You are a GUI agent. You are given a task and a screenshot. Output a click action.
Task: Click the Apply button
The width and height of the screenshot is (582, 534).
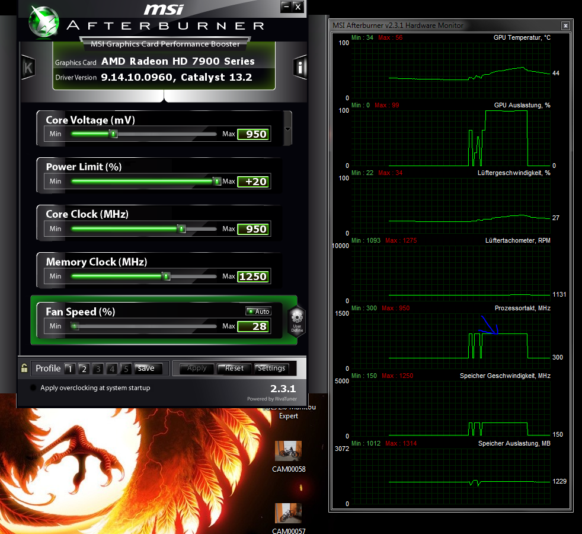197,368
